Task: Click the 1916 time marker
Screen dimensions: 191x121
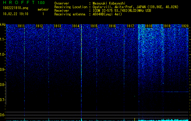Action: (112, 26)
